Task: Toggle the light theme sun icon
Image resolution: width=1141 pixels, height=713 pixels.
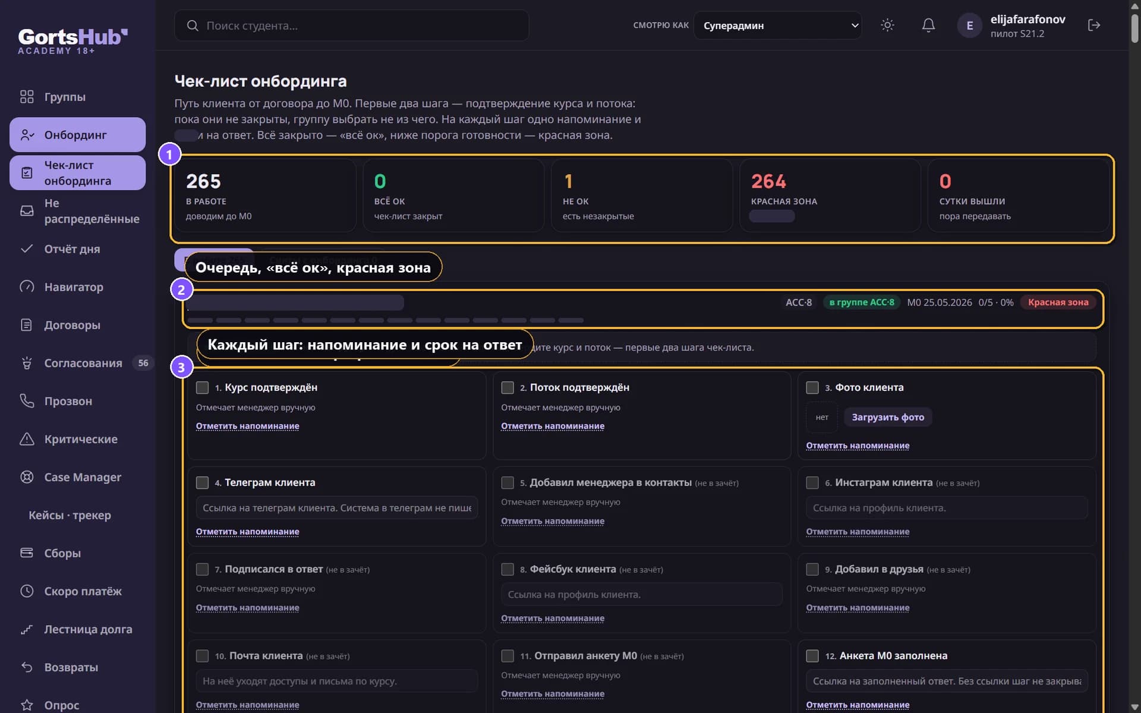Action: click(x=887, y=25)
